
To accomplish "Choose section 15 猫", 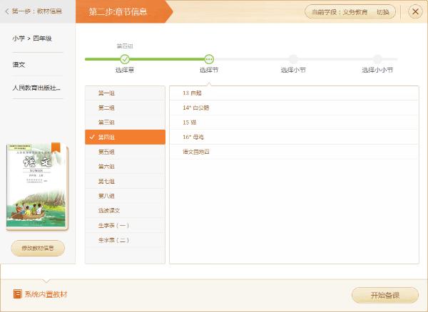I will [294, 123].
